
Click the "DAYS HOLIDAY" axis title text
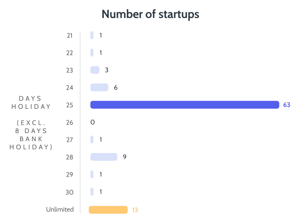pos(31,102)
